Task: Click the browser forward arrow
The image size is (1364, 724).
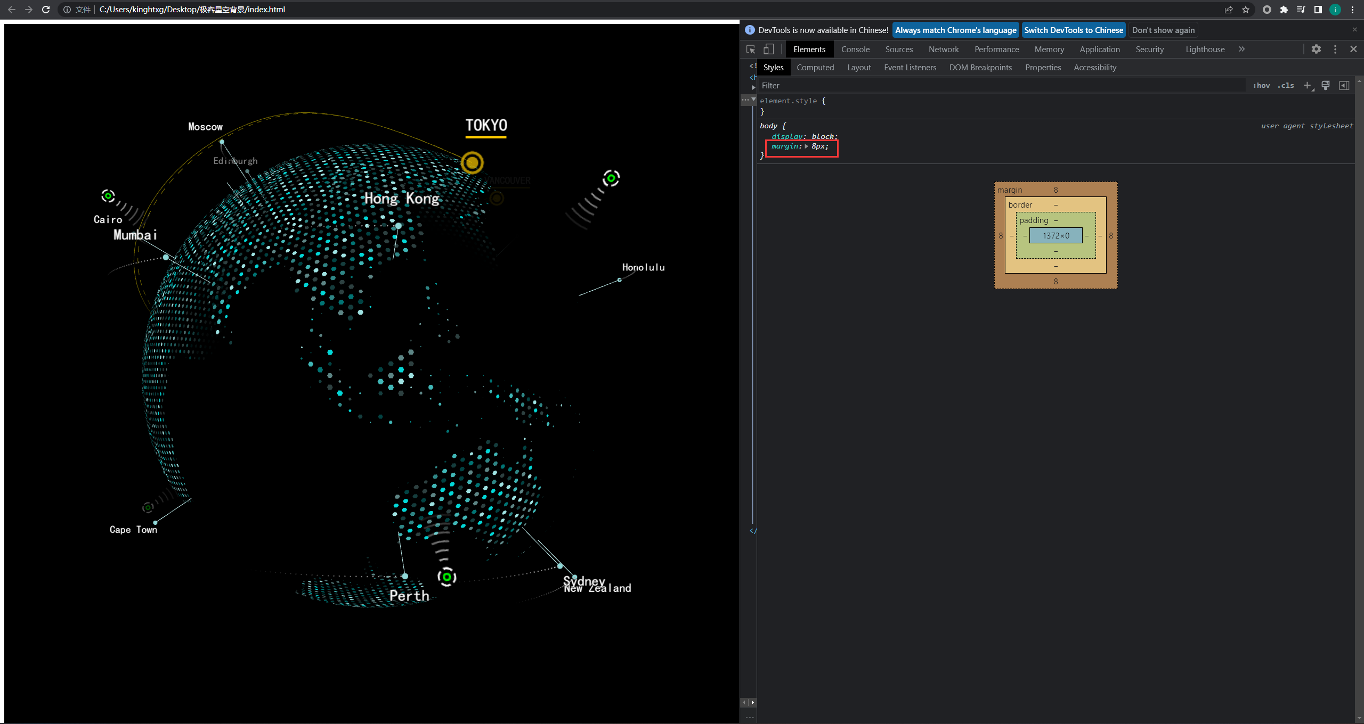Action: click(x=29, y=10)
